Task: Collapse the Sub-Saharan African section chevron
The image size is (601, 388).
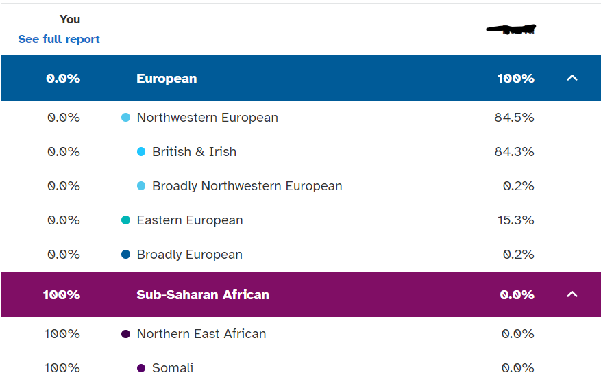Action: pyautogui.click(x=572, y=294)
